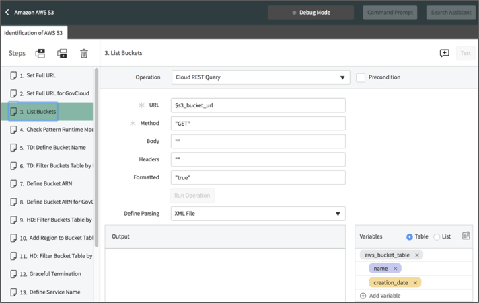Click the Formatted input field containing "true"
The width and height of the screenshot is (479, 303).
pos(258,177)
